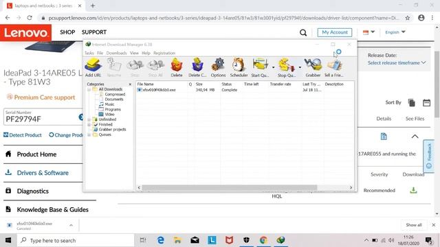The height and width of the screenshot is (247, 440).
Task: Select xfsv010f40k6b0.exe download row in IDM
Action: pyautogui.click(x=244, y=90)
